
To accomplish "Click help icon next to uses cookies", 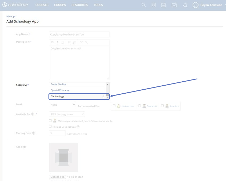I will click(x=78, y=127).
